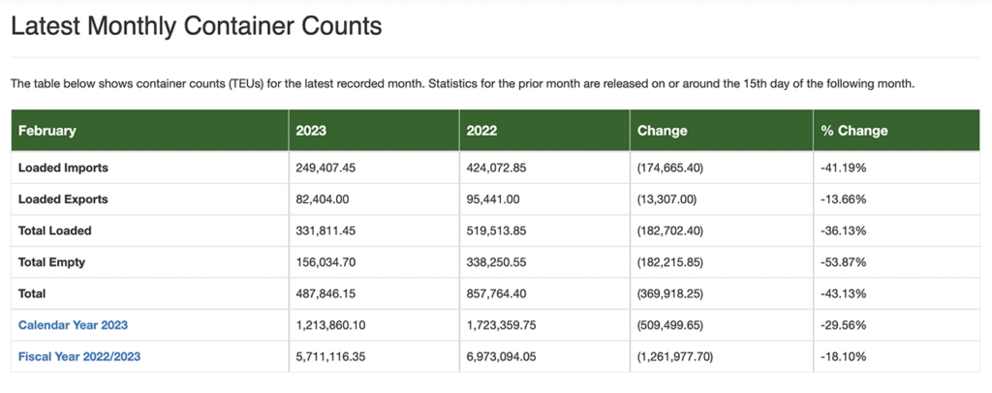Select the 2023 column header
This screenshot has height=393, width=992.
click(311, 131)
